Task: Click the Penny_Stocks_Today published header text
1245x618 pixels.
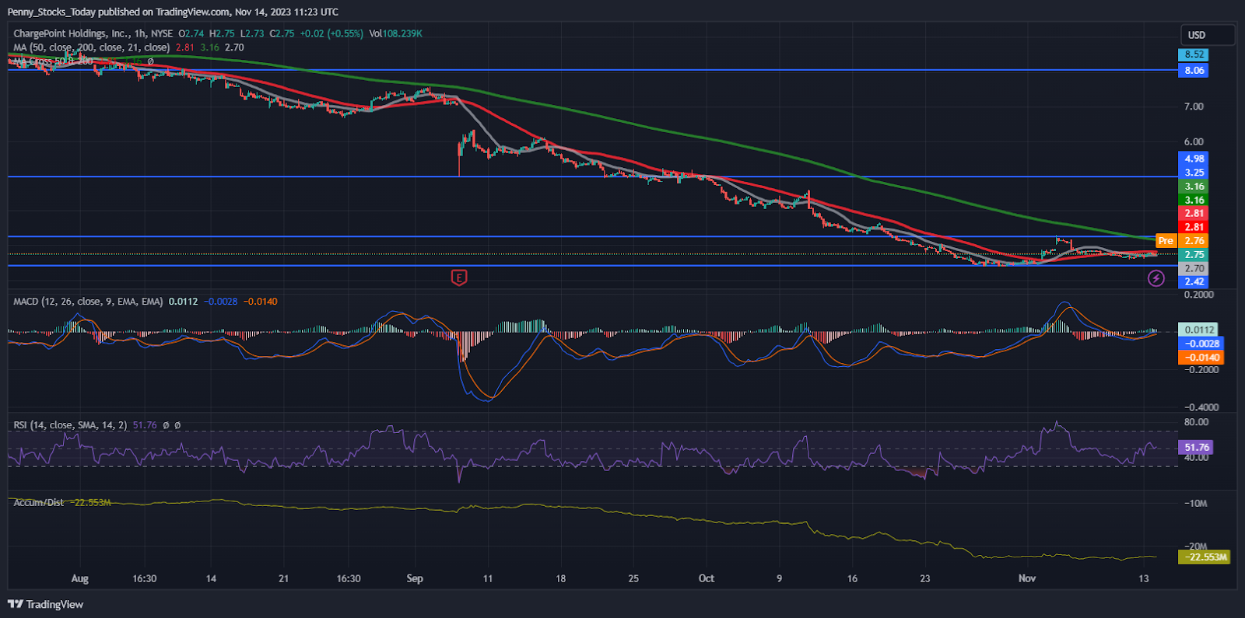Action: [173, 12]
